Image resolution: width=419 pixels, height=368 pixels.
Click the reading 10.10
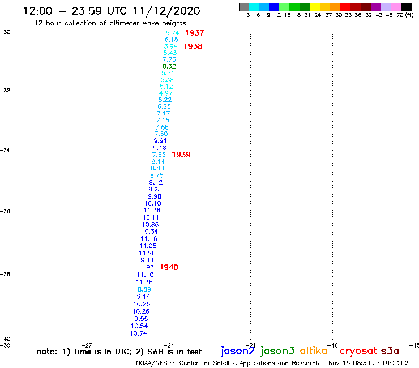pyautogui.click(x=153, y=203)
